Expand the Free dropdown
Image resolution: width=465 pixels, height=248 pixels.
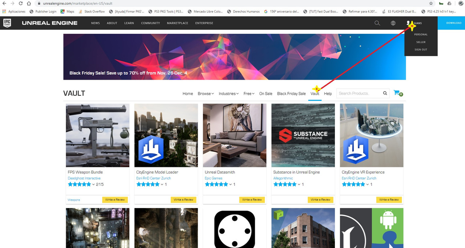click(249, 94)
